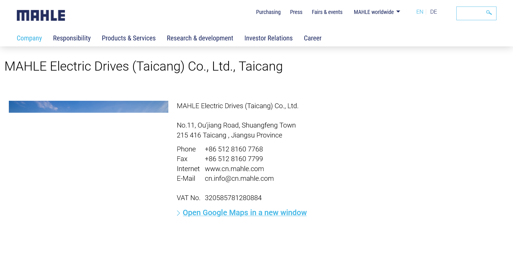The width and height of the screenshot is (513, 271).
Task: Visit Fairs & events page
Action: coord(327,12)
